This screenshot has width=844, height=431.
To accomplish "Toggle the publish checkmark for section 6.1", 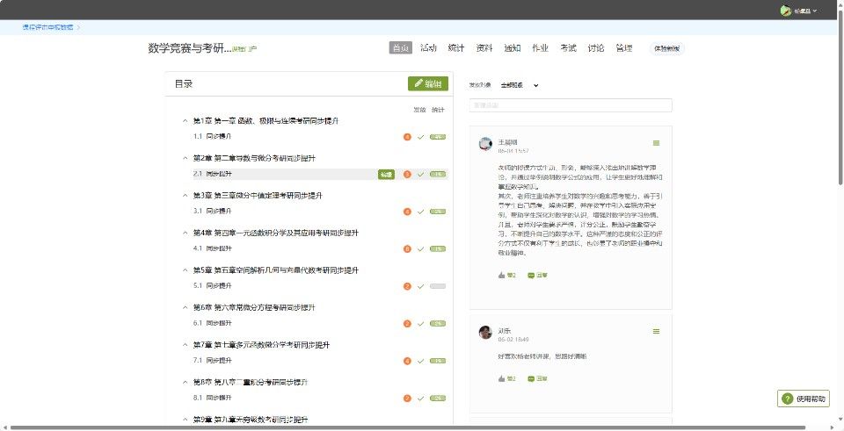I will coord(421,324).
